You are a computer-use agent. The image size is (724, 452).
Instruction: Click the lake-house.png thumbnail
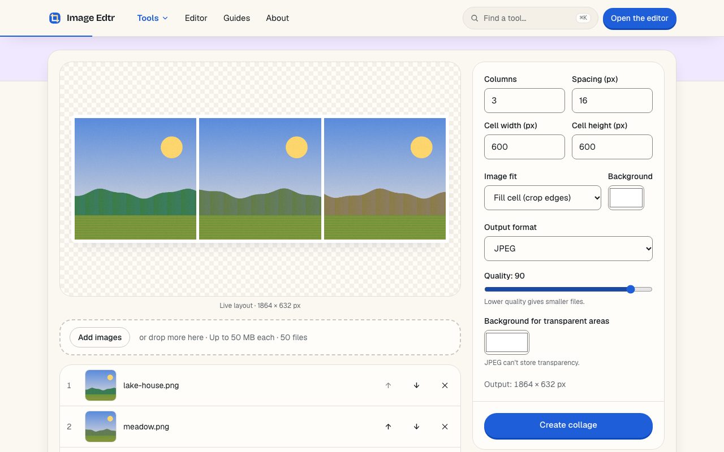pos(101,385)
